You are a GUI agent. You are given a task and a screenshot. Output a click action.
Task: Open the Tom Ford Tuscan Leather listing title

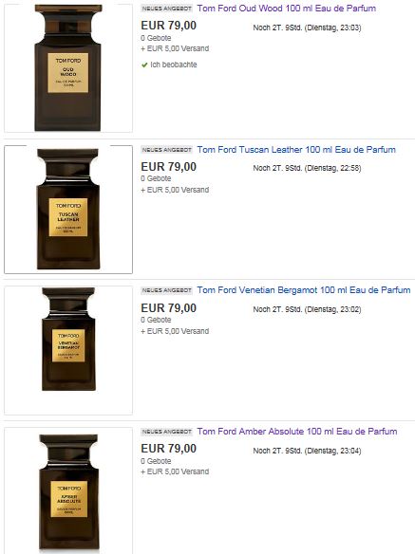[x=296, y=150]
